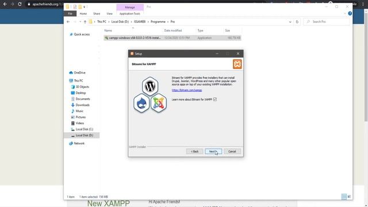Minimize the Setup dialog

217,53
